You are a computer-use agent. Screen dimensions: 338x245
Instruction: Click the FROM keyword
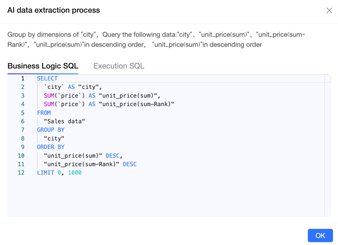(x=44, y=113)
